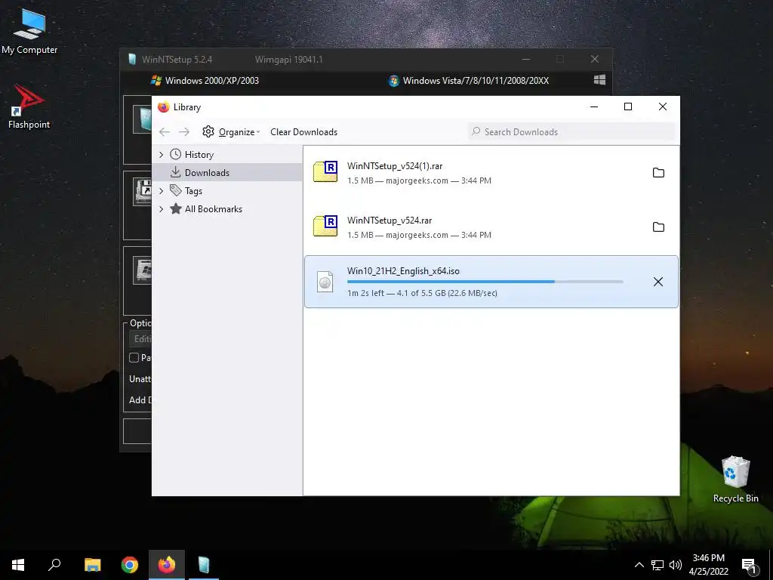This screenshot has width=773, height=580.
Task: Click the back arrow in Library toolbar
Action: (165, 131)
